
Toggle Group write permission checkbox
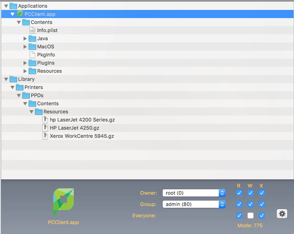coord(251,204)
